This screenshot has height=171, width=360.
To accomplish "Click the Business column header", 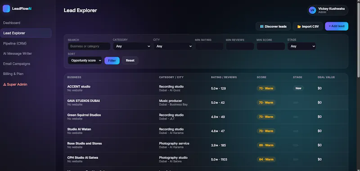I will (74, 77).
